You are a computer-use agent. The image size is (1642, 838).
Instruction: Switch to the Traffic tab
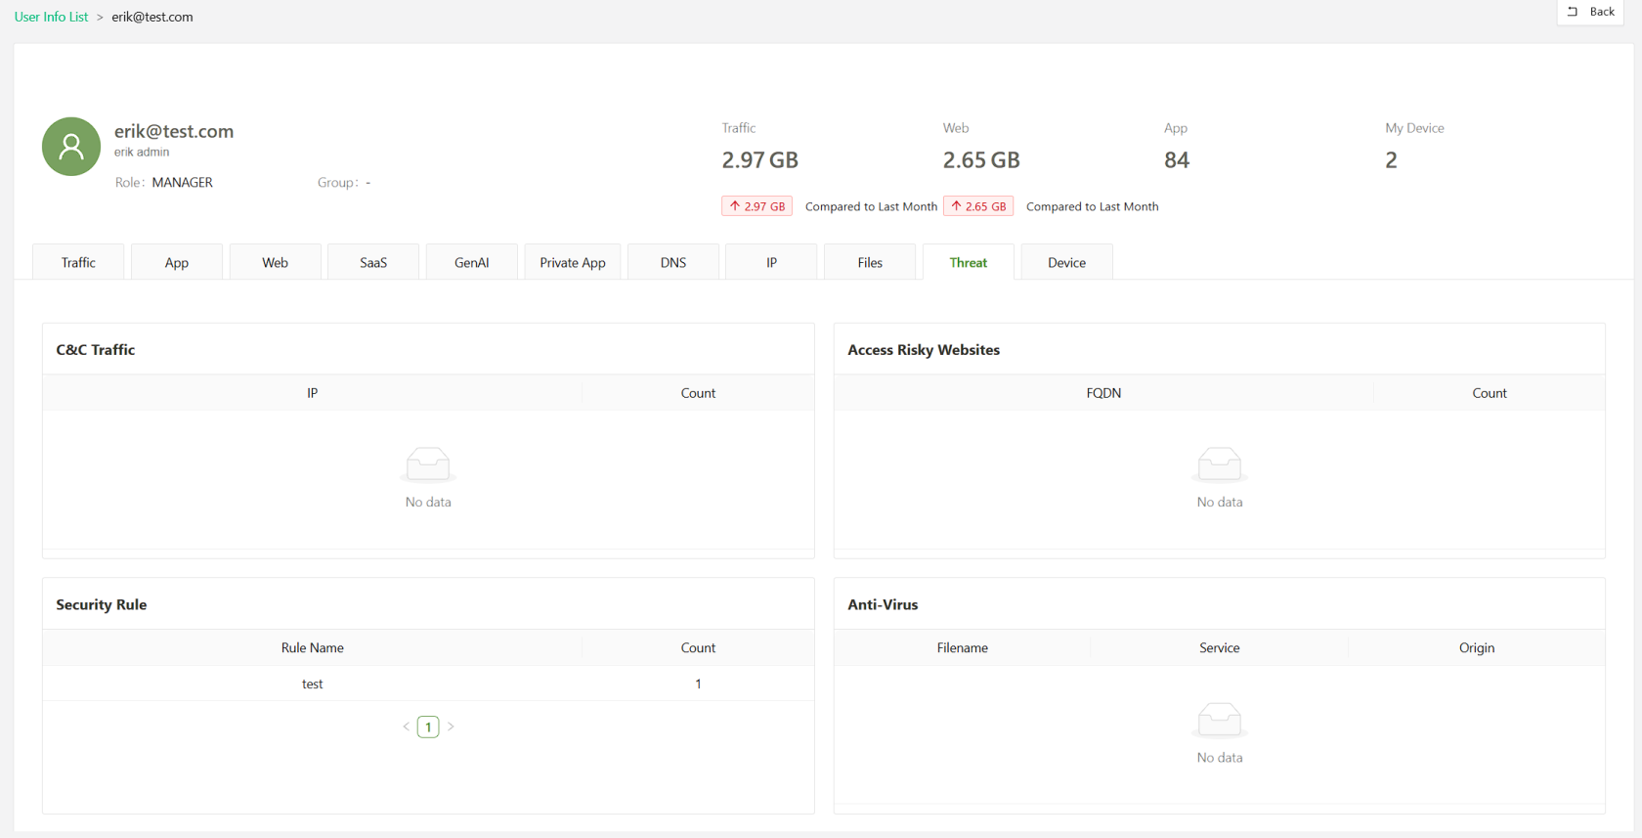[78, 262]
